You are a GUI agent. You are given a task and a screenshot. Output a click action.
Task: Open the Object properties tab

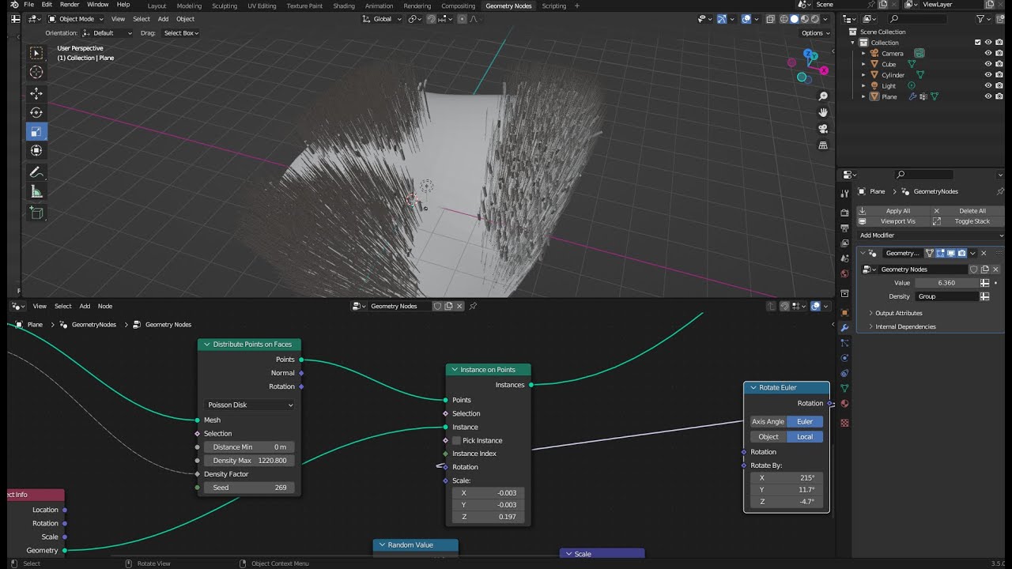coord(844,312)
